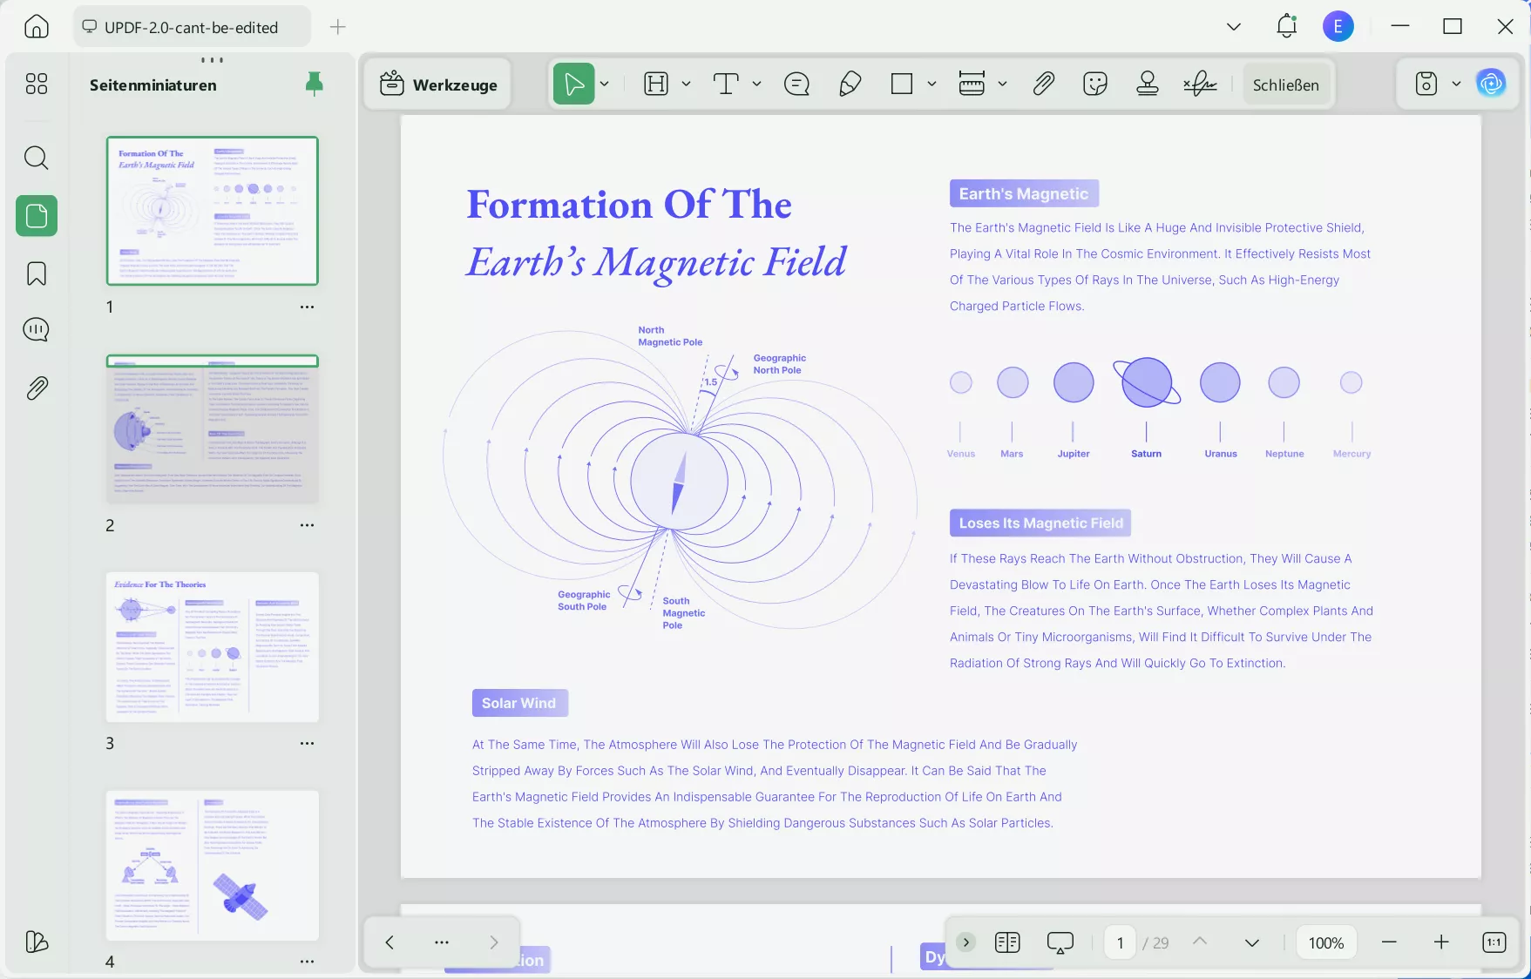Viewport: 1531px width, 979px height.
Task: Open the signature tool
Action: (1200, 84)
